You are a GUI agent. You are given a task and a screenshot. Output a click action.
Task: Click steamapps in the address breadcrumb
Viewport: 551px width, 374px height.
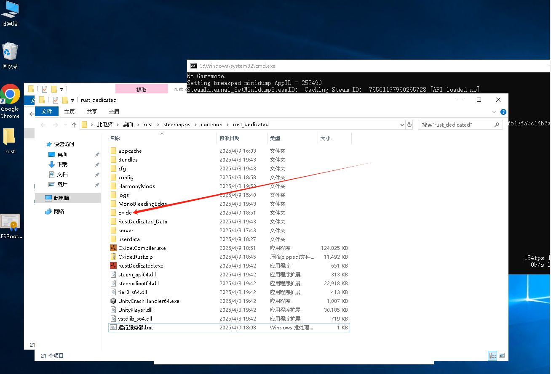click(x=177, y=125)
